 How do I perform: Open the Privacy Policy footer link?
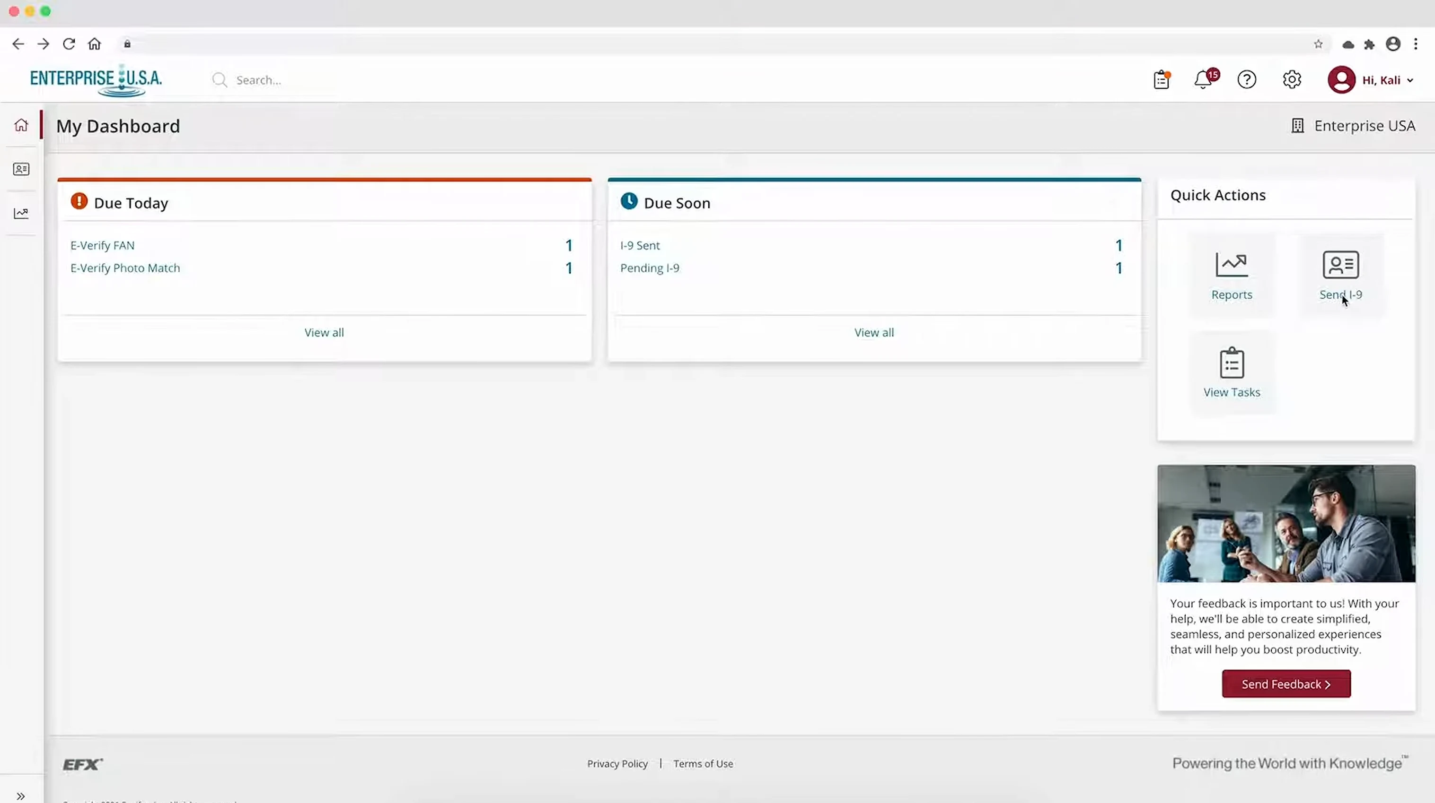(617, 764)
